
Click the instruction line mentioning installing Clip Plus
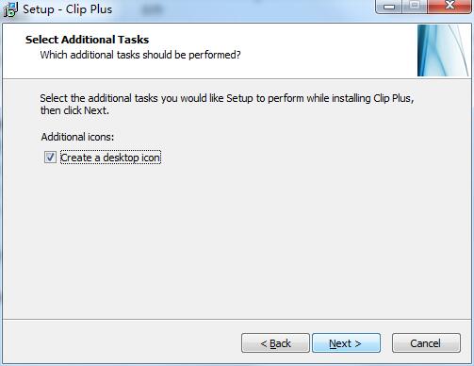tap(227, 98)
